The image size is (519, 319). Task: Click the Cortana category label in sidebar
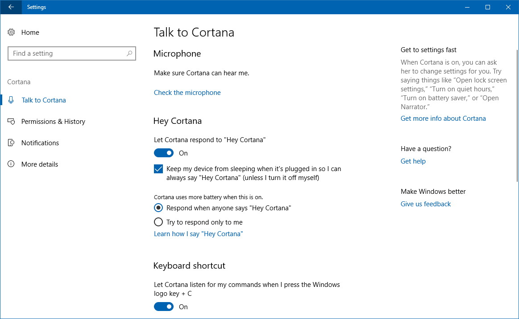[x=19, y=82]
